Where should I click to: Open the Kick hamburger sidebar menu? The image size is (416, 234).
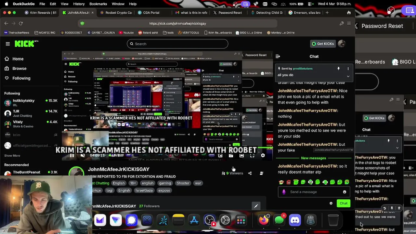tap(8, 44)
